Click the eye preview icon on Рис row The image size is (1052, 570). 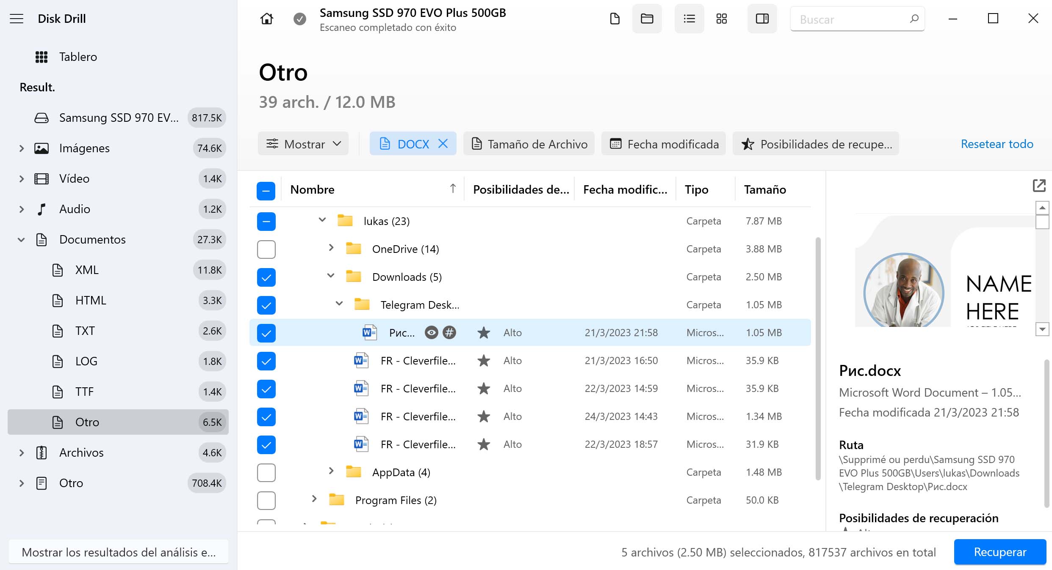pos(431,333)
